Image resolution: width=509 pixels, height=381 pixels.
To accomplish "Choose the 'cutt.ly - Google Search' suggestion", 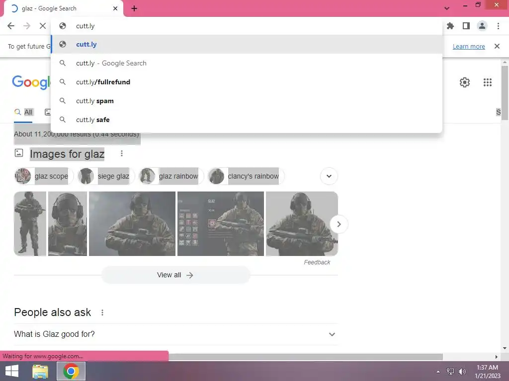I will point(247,63).
